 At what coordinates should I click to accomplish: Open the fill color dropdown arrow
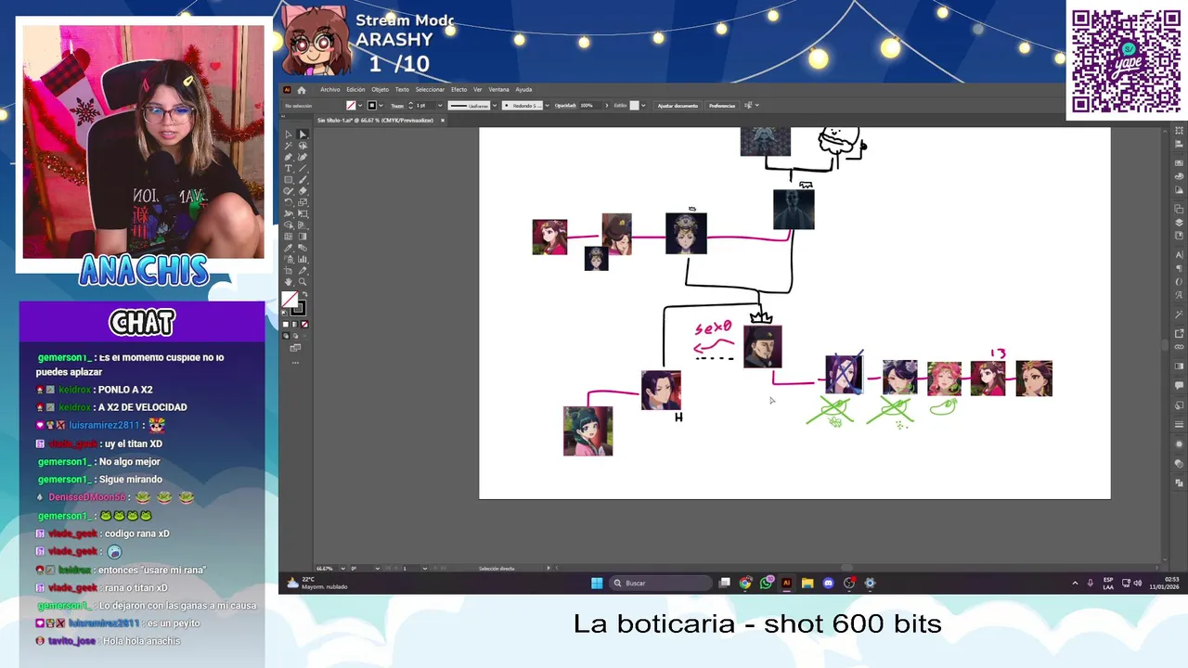(x=360, y=105)
